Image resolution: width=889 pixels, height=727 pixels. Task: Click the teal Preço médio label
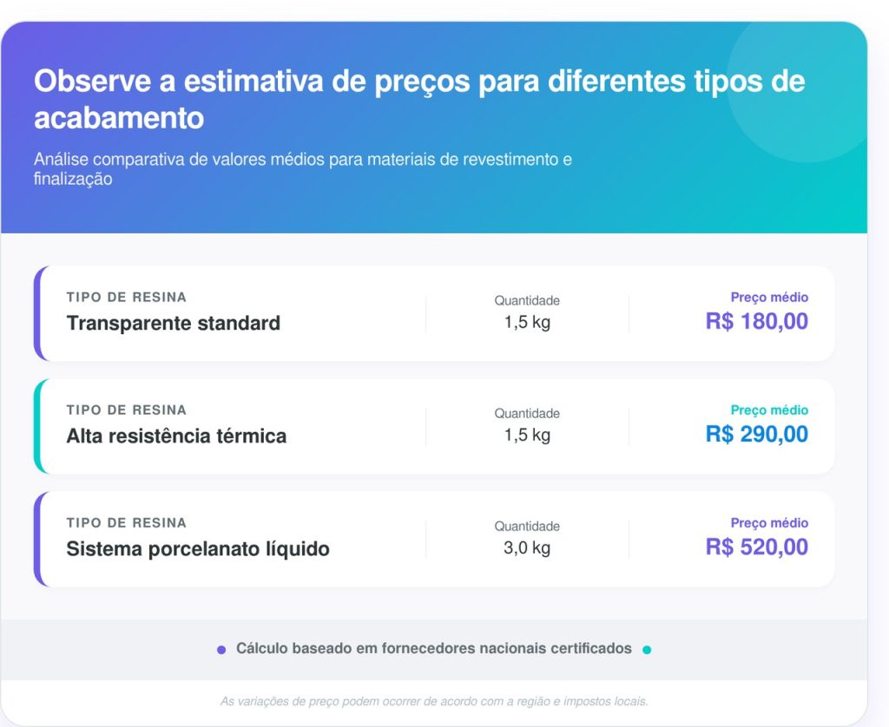point(769,410)
